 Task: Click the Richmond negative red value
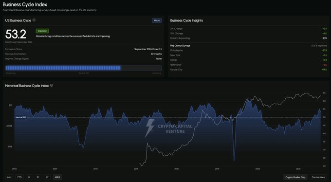pyautogui.click(x=325, y=65)
